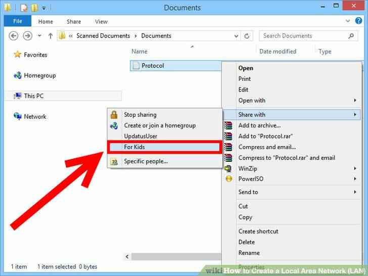Sort by the Type column header
Image resolution: width=368 pixels, height=276 pixels.
[325, 52]
